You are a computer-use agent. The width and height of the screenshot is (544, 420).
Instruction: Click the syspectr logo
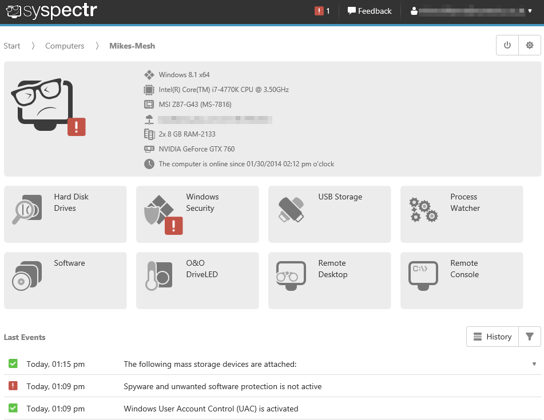coord(51,11)
